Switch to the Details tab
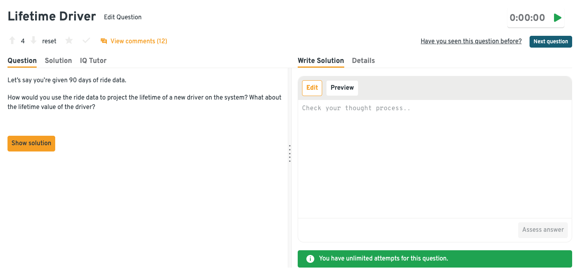 tap(363, 61)
